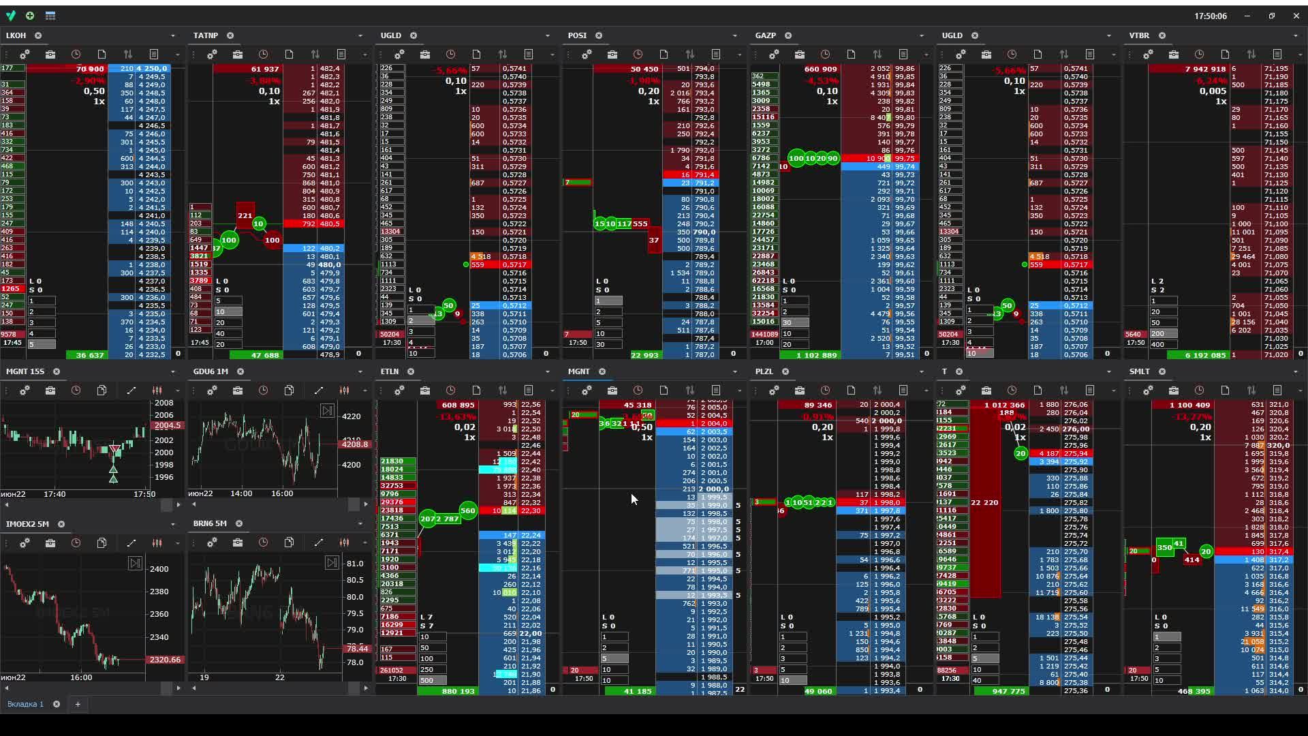Click the candlestick icon in GDU6 1M chart
The image size is (1308, 736).
pos(345,390)
